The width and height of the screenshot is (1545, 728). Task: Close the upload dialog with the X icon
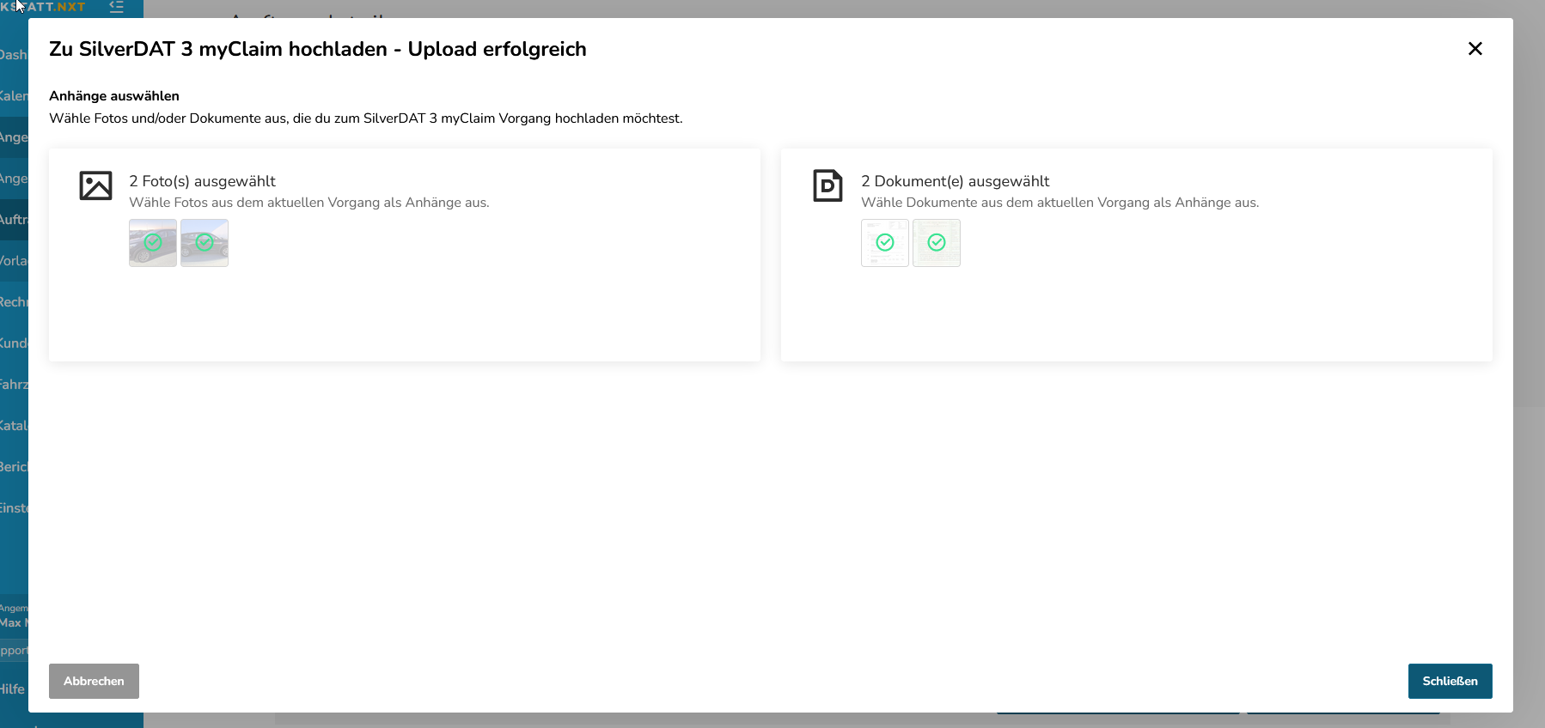tap(1475, 49)
